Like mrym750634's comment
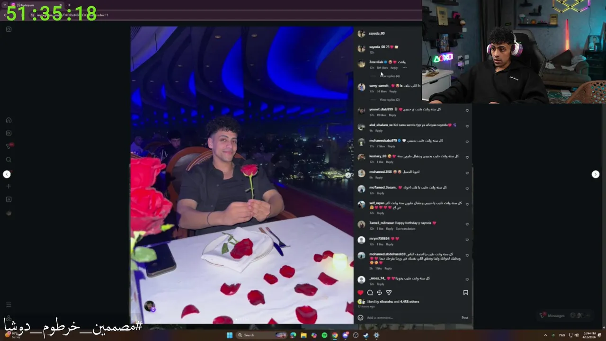Viewport: 606px width, 341px height. (x=467, y=240)
